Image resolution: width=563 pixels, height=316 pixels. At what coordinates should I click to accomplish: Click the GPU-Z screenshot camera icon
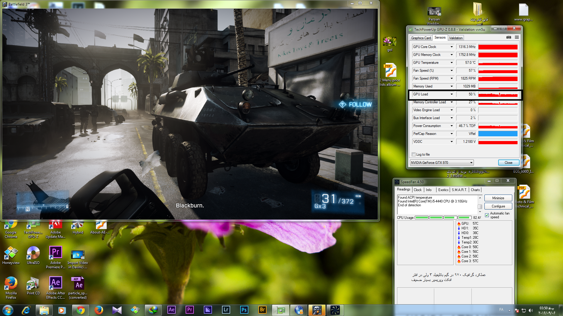509,37
